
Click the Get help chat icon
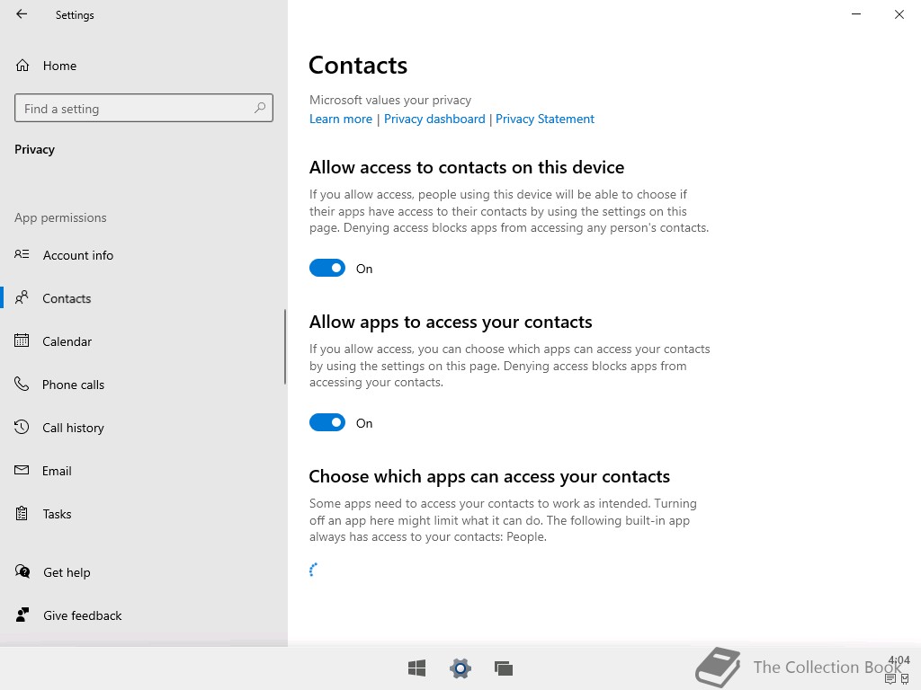click(22, 571)
